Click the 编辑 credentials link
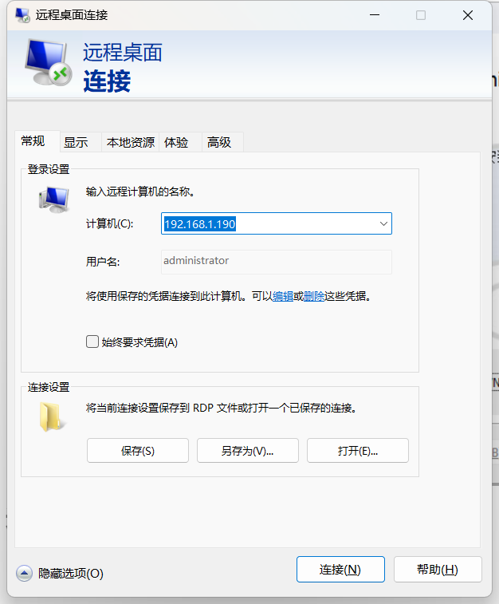499x604 pixels. 282,296
